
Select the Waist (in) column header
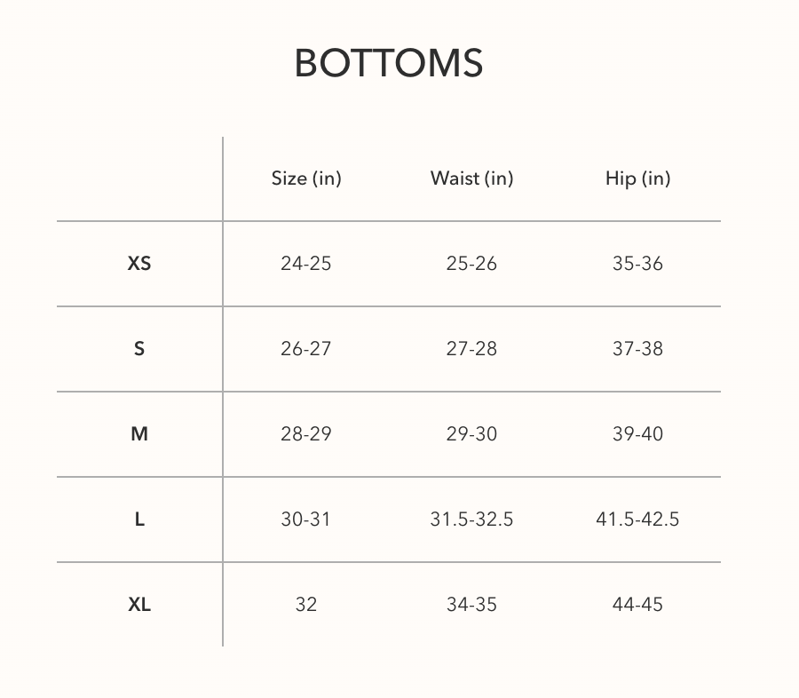(471, 178)
